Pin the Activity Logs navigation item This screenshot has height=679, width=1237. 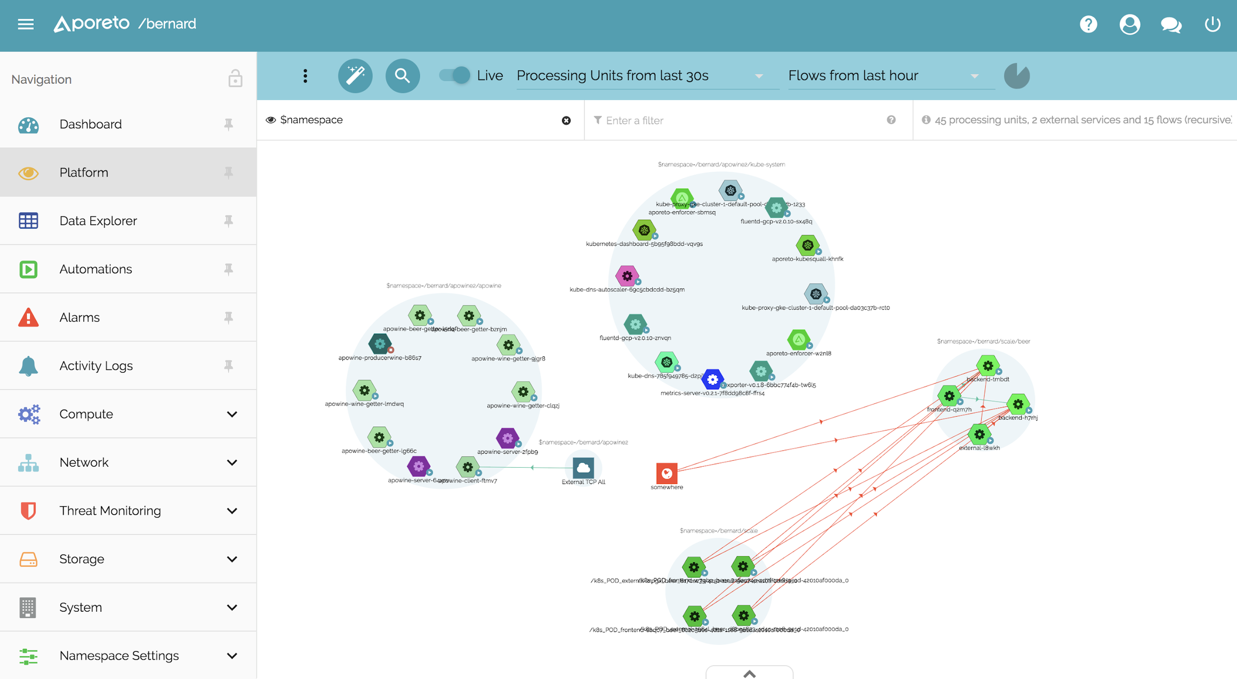pyautogui.click(x=229, y=366)
